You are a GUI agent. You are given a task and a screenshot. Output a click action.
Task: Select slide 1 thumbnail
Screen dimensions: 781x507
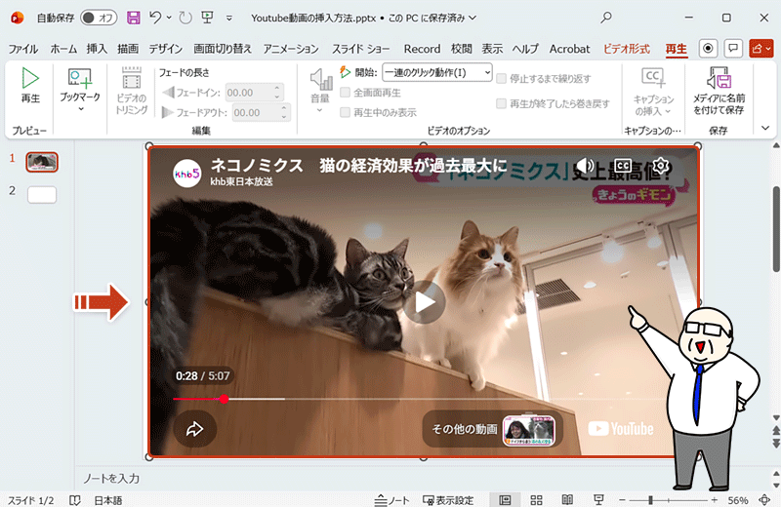click(42, 162)
